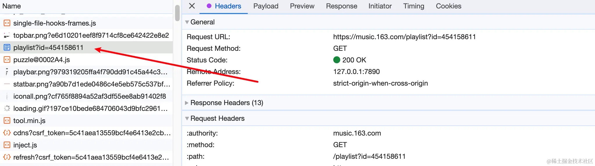This screenshot has width=595, height=166.
Task: Click the :authority: header name
Action: coord(202,133)
